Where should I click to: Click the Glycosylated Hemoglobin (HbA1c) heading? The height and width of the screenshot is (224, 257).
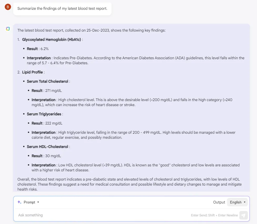(52, 39)
